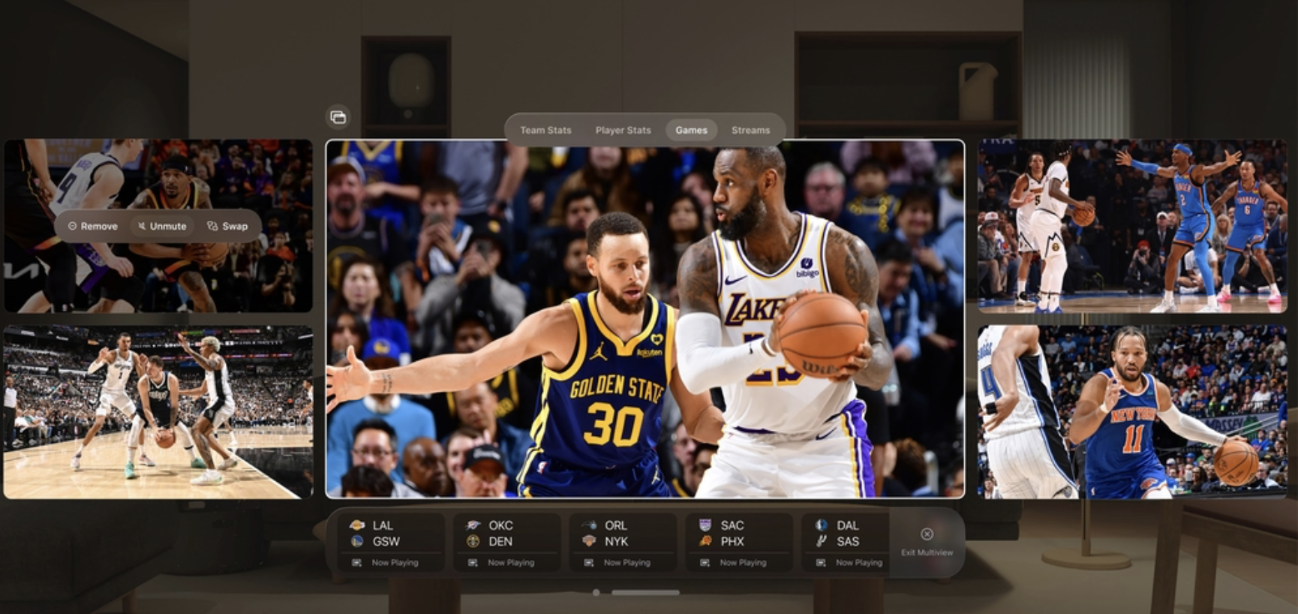Viewport: 1298px width, 614px height.
Task: Click the Thunder logo in the OKC card
Action: tap(473, 525)
